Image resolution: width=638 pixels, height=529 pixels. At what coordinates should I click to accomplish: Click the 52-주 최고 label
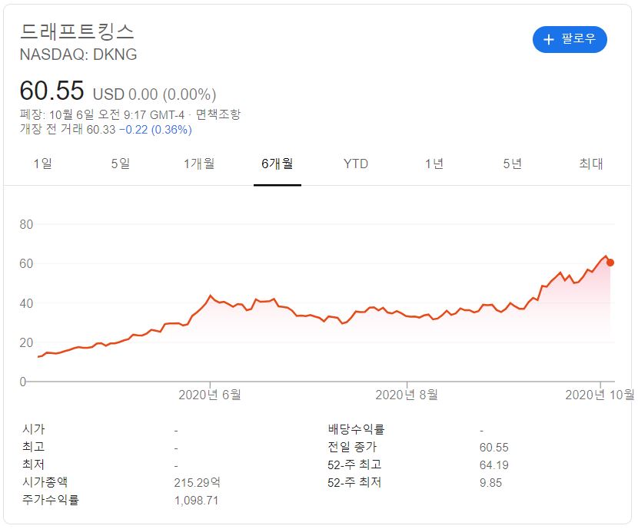pos(354,465)
